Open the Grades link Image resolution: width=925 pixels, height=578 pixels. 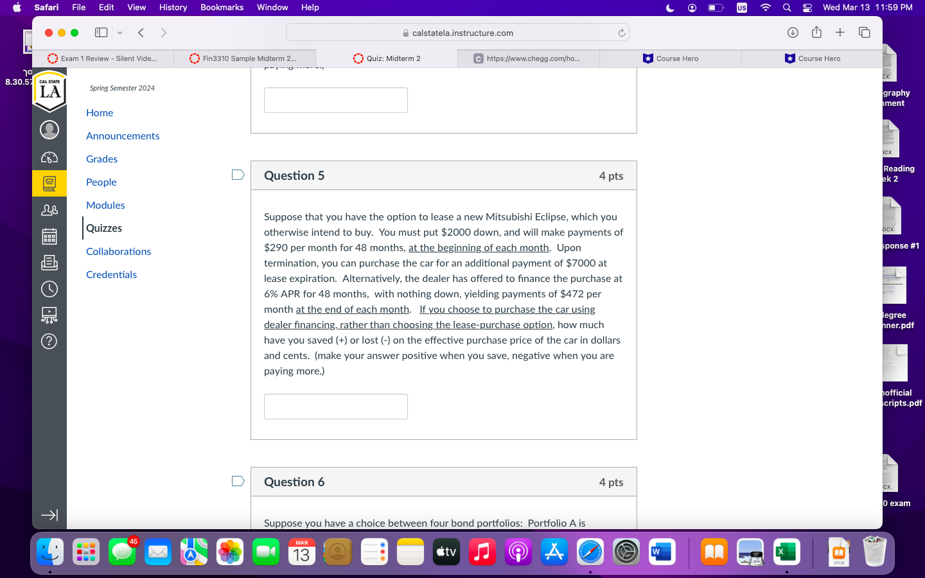[101, 159]
